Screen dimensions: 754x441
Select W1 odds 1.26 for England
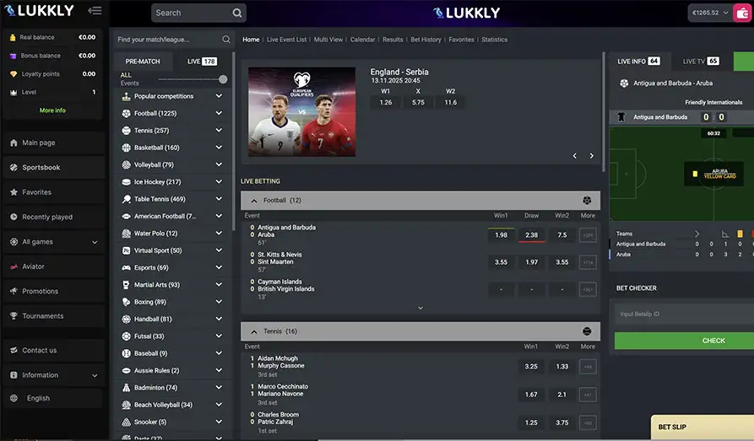(386, 102)
